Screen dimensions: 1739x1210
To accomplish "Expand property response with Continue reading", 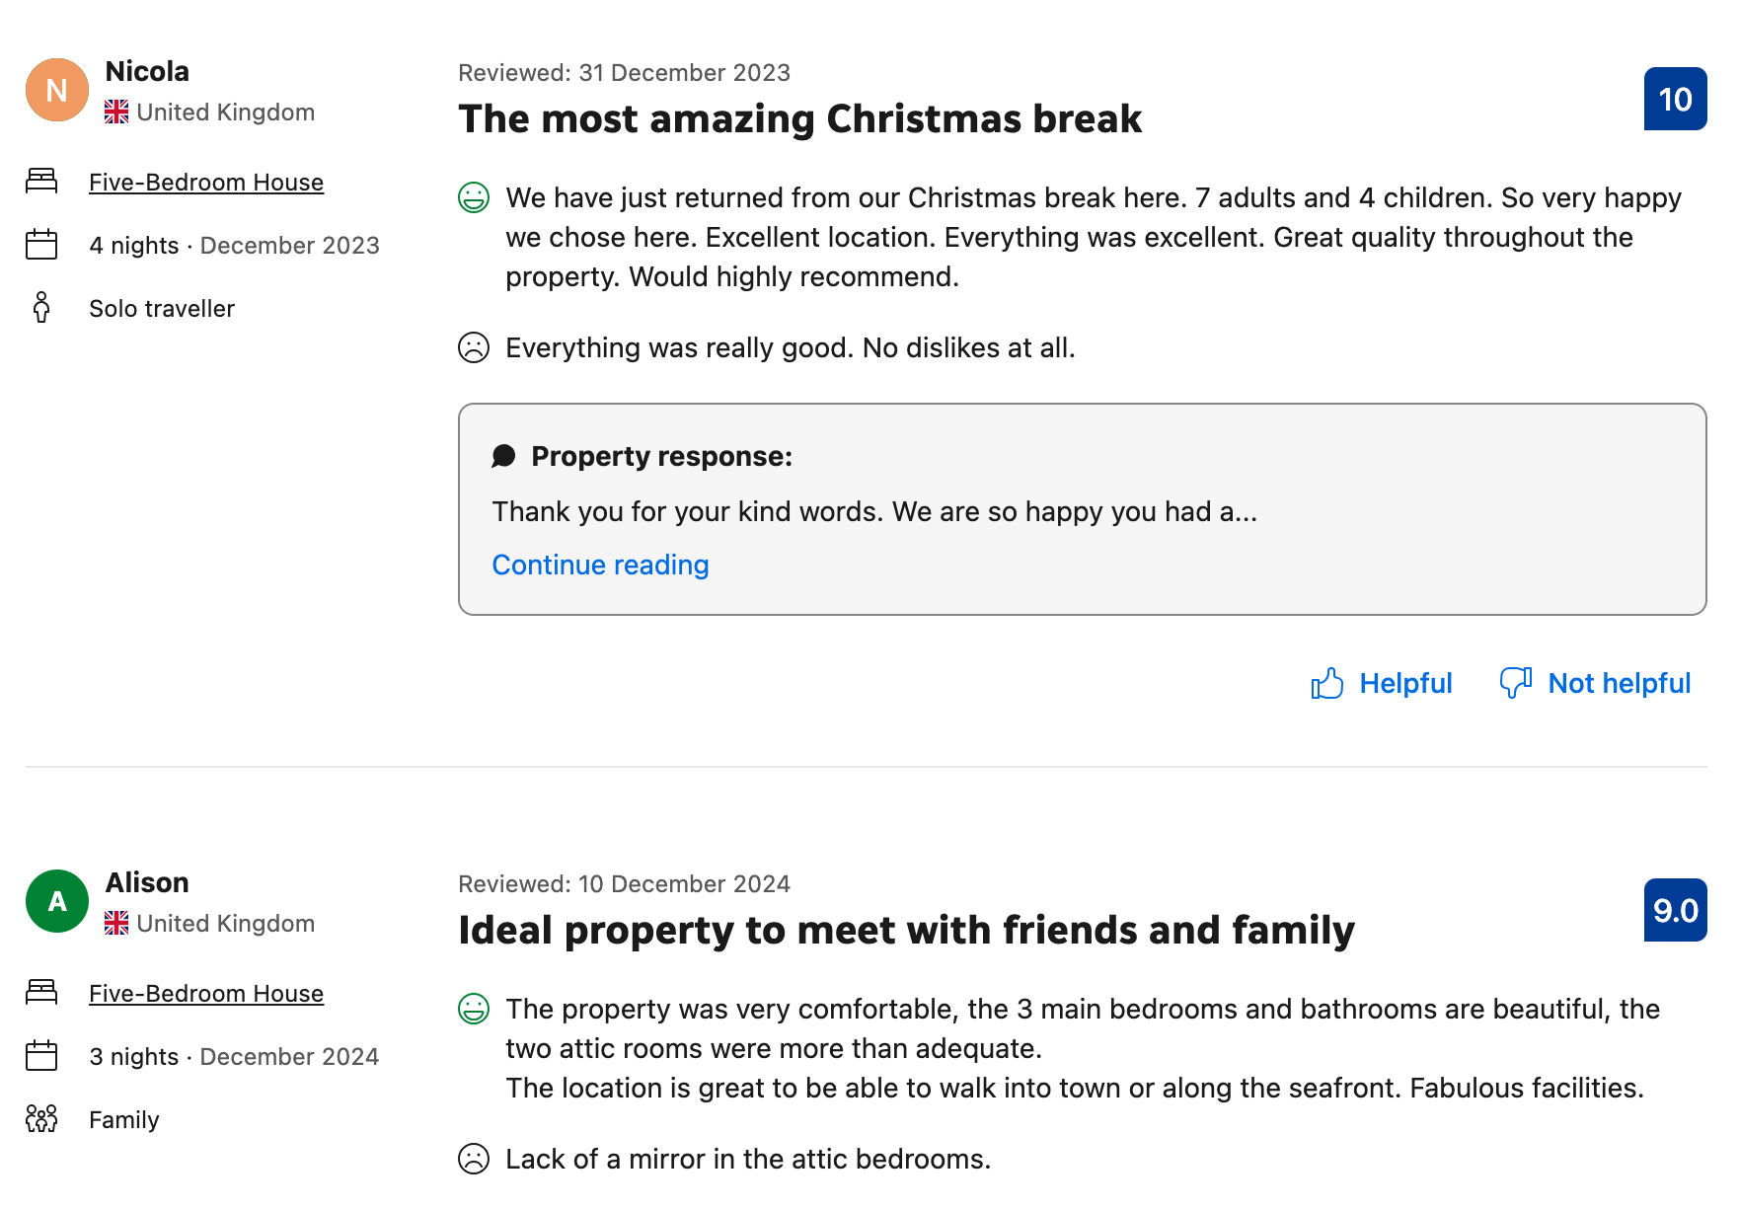I will tap(600, 565).
